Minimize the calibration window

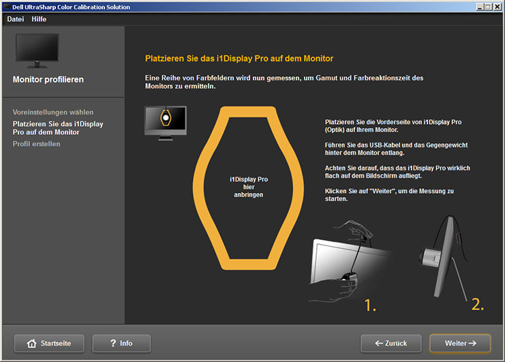click(x=480, y=7)
